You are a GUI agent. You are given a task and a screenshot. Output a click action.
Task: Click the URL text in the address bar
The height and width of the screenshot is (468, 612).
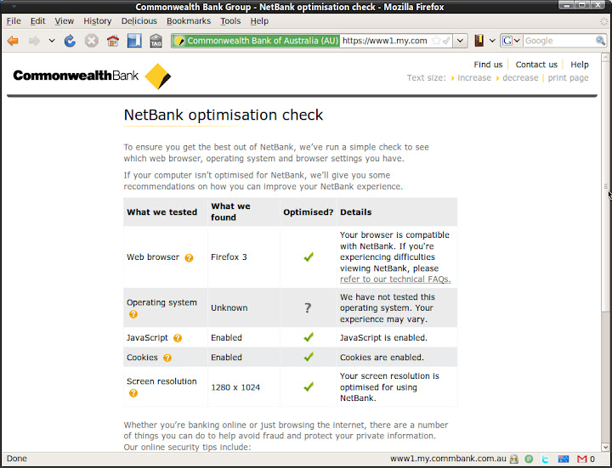tap(384, 41)
